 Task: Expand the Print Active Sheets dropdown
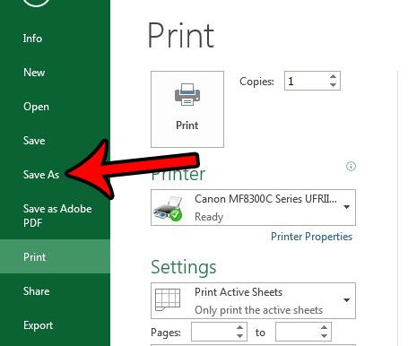(x=253, y=300)
